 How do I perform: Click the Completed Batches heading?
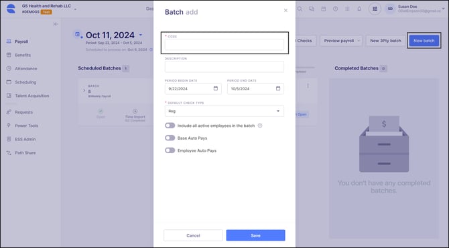pos(357,68)
